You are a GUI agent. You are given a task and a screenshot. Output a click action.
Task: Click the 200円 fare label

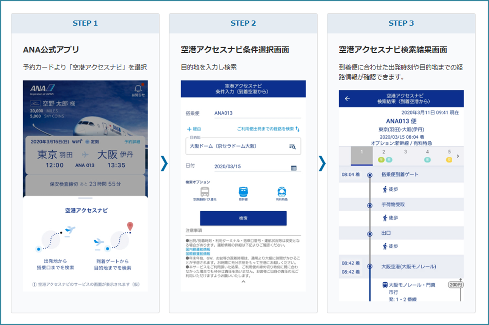456,285
